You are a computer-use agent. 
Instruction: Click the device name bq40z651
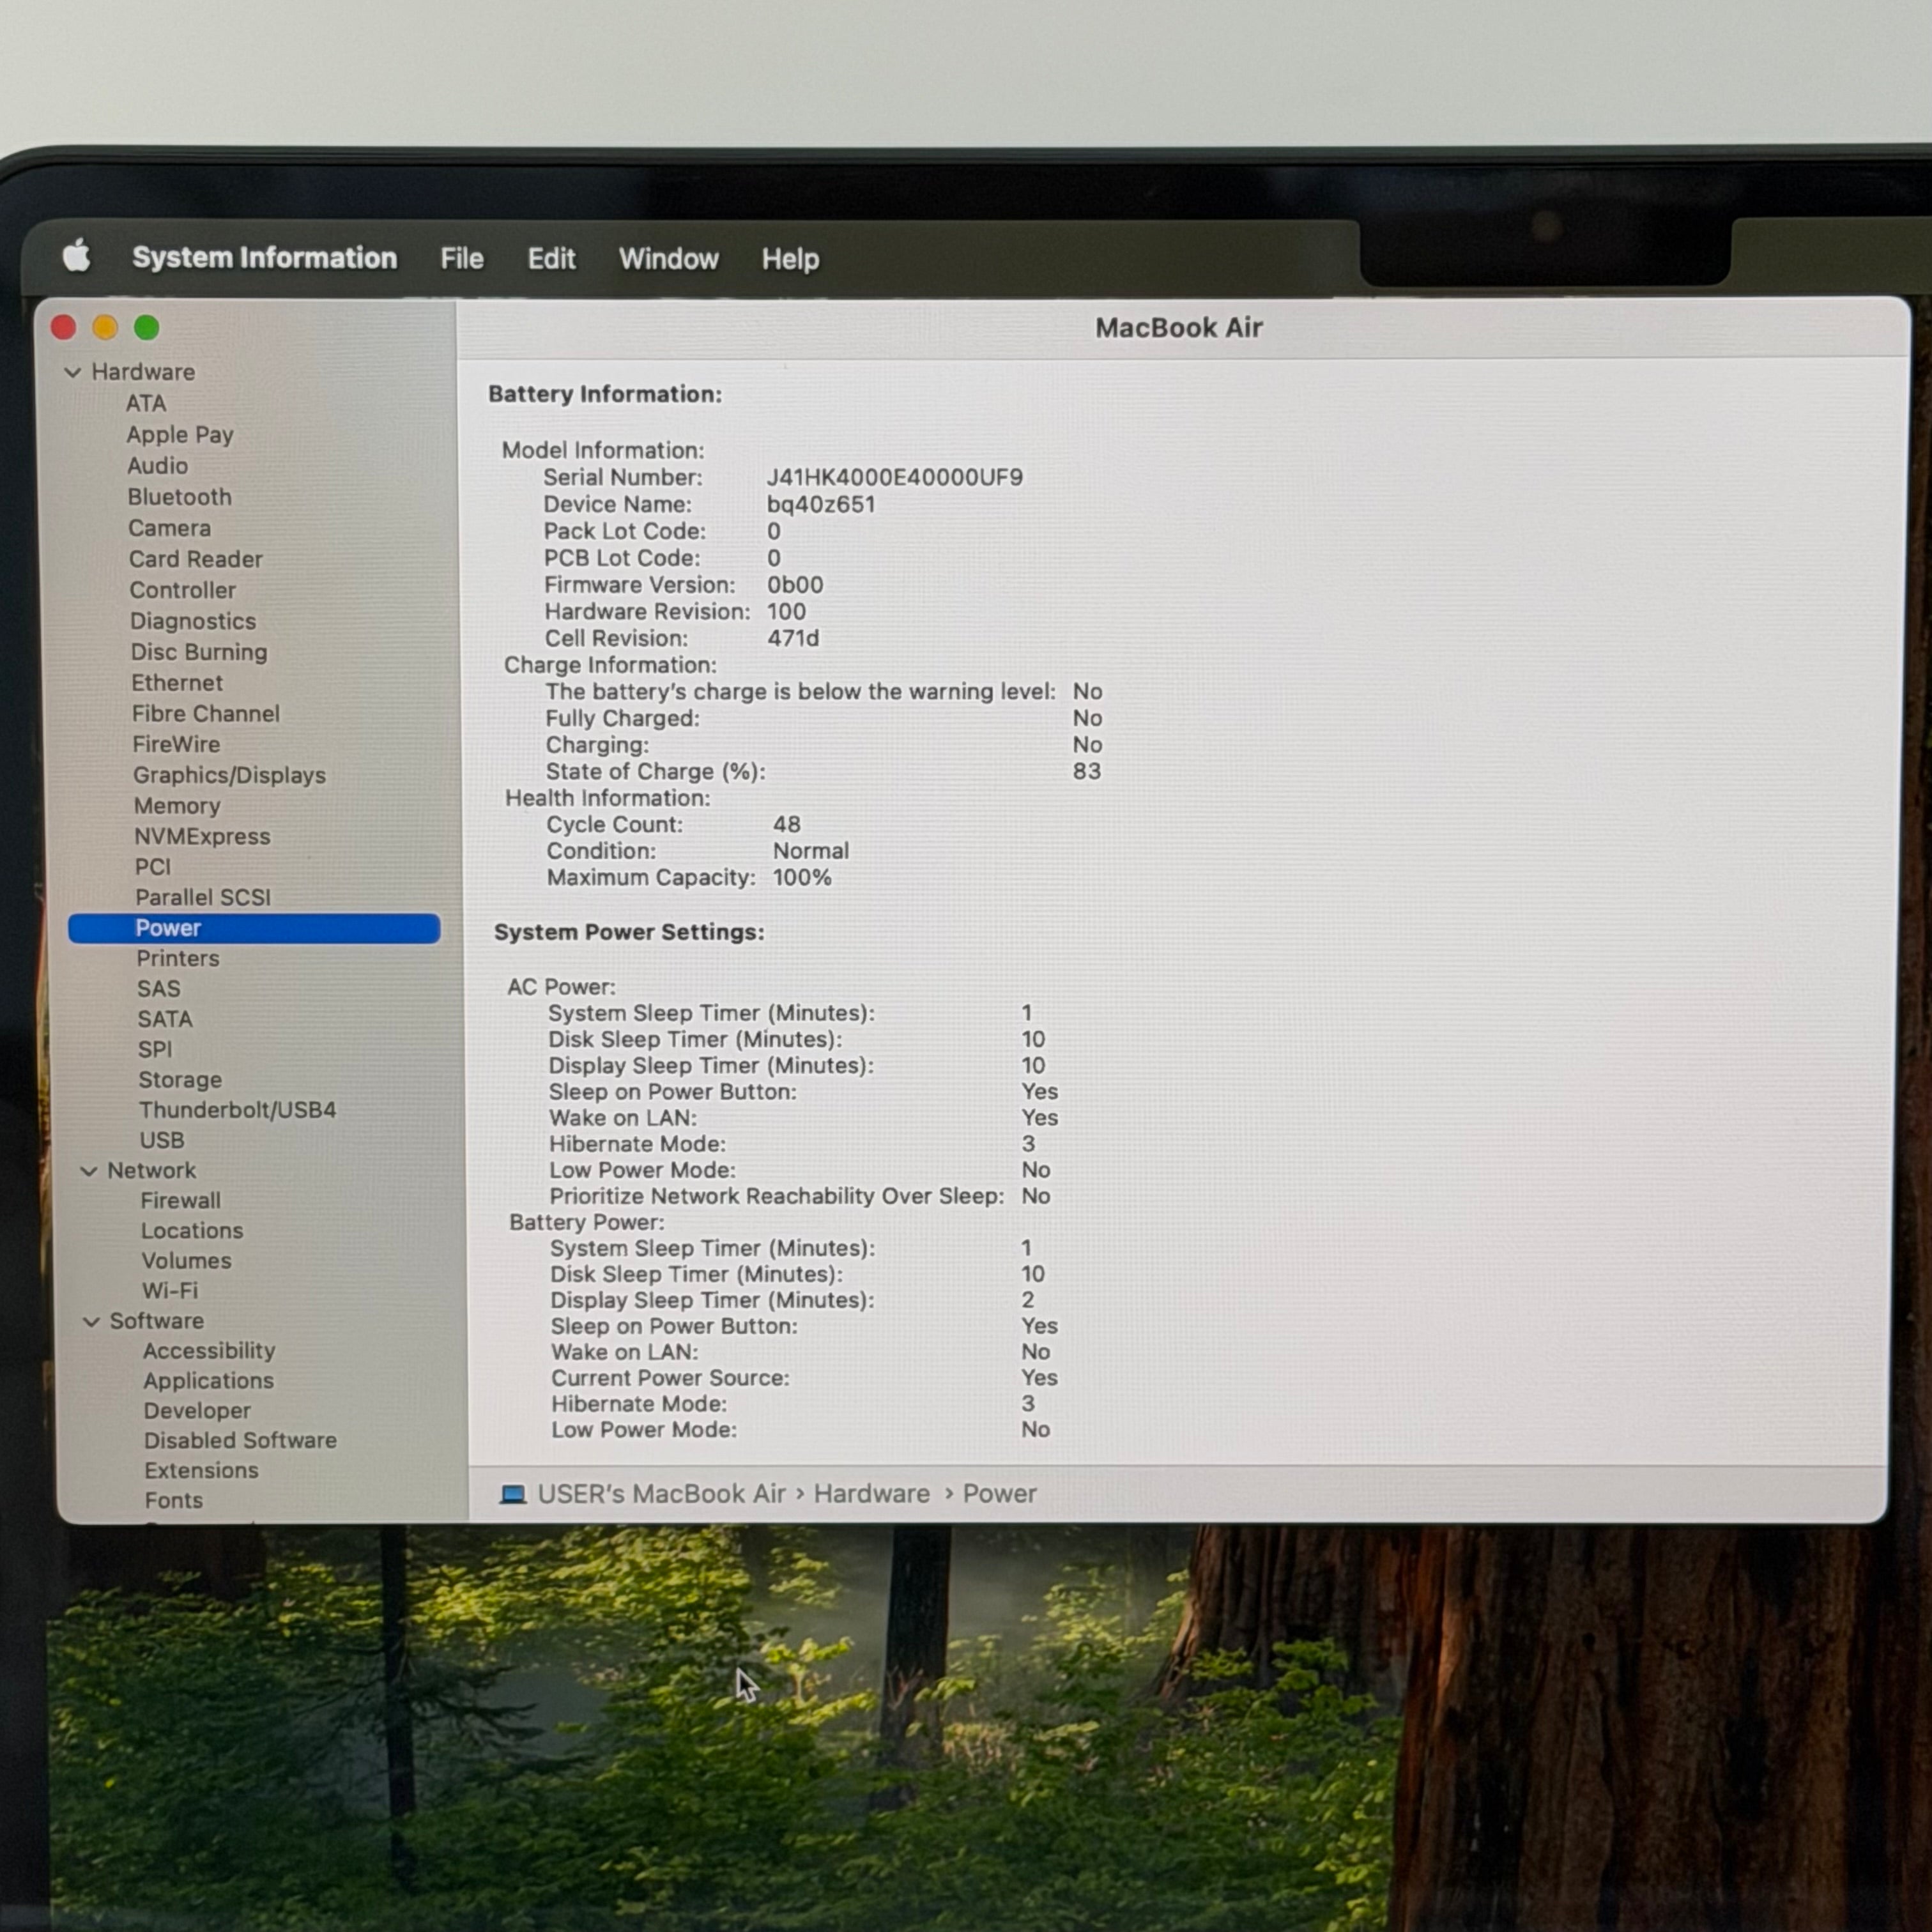coord(821,505)
